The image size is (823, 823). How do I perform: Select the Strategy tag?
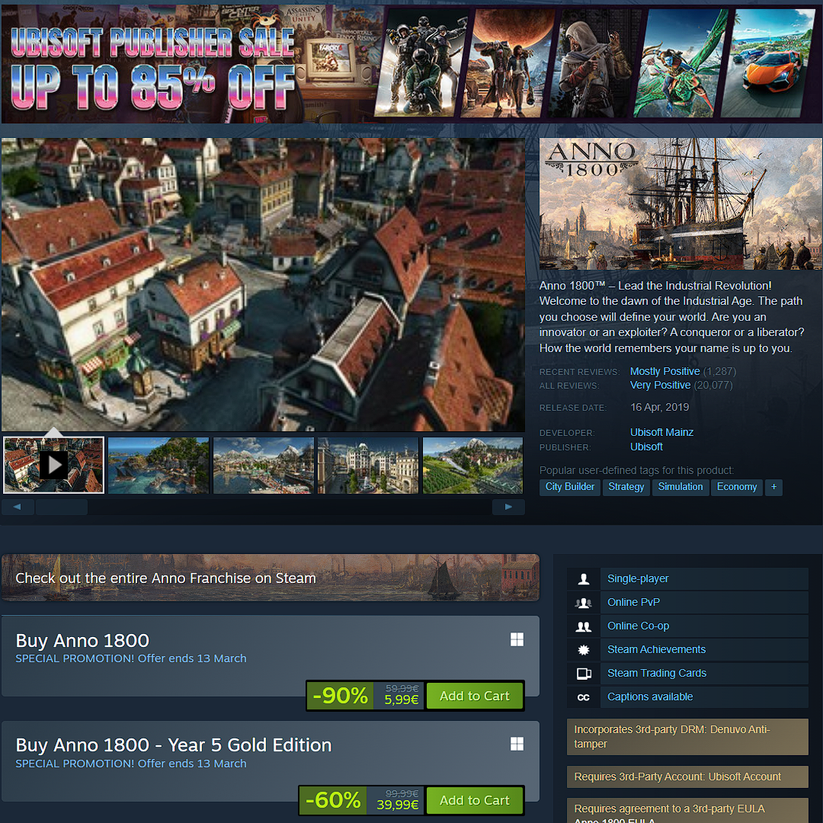point(626,487)
